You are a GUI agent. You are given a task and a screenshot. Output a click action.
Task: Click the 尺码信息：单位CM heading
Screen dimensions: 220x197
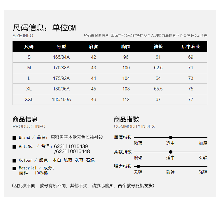tap(44, 28)
